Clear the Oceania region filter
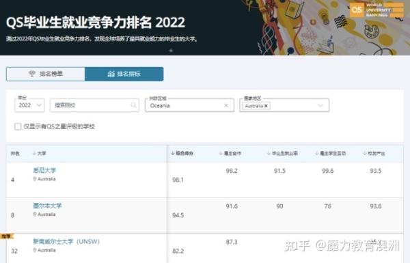This screenshot has width=410, height=263. click(226, 105)
